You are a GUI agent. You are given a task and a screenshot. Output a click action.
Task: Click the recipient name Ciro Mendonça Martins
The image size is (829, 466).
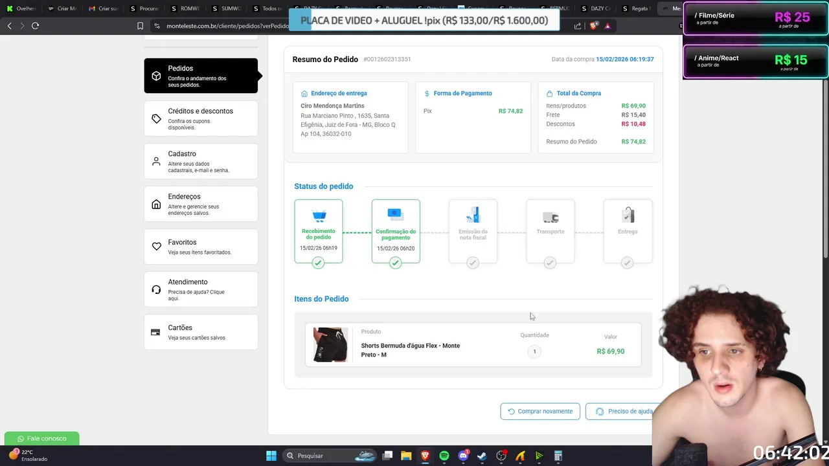[x=332, y=106]
